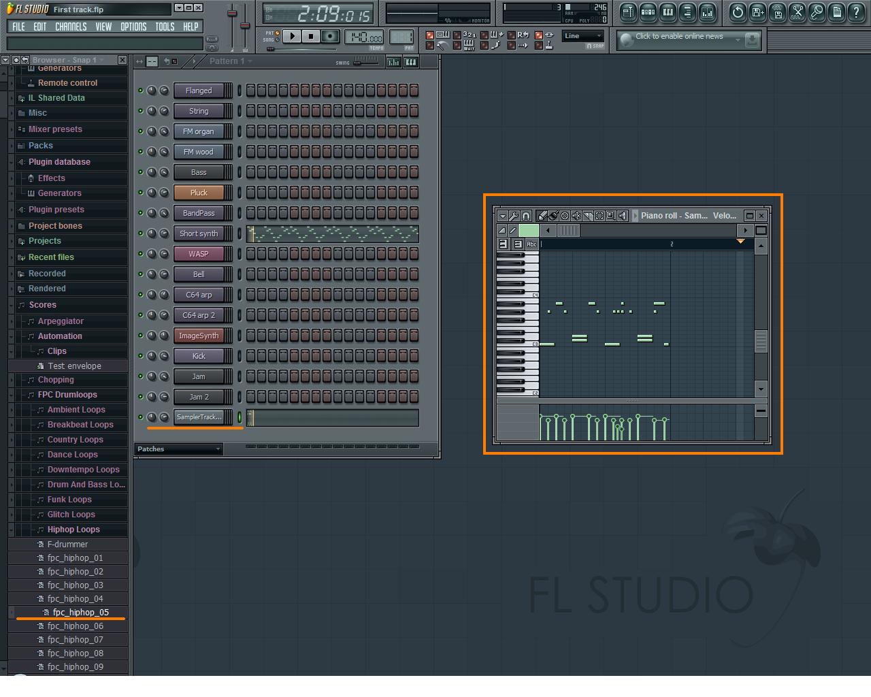Click the undo history toolbar icon

tap(738, 12)
